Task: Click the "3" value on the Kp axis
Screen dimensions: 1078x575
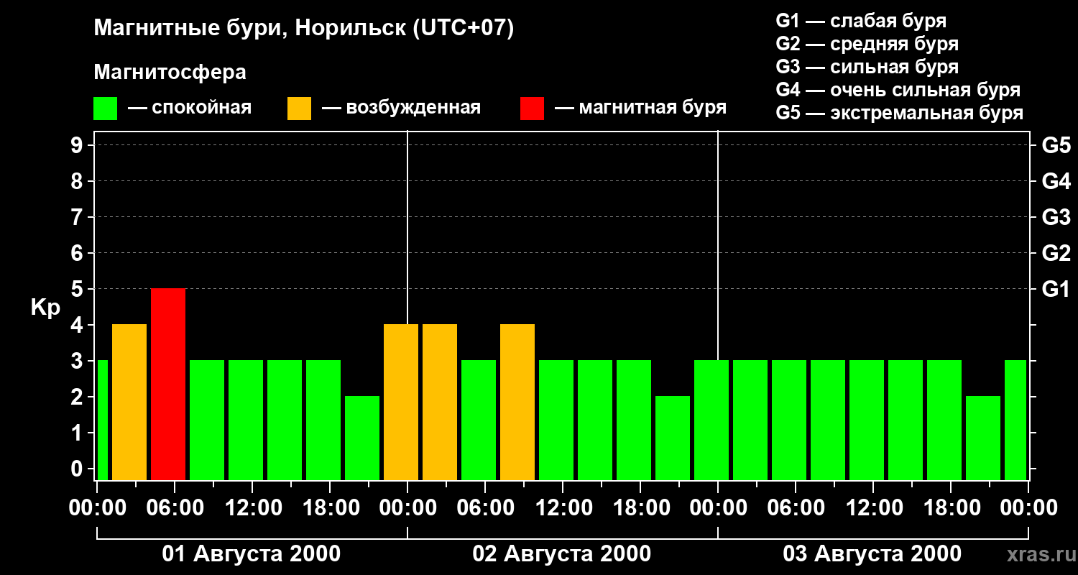Action: point(78,361)
